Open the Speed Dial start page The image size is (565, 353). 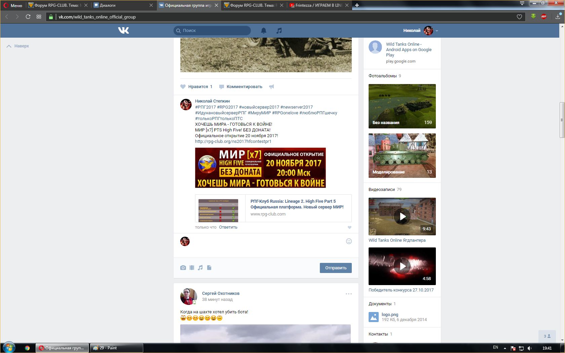point(39,17)
